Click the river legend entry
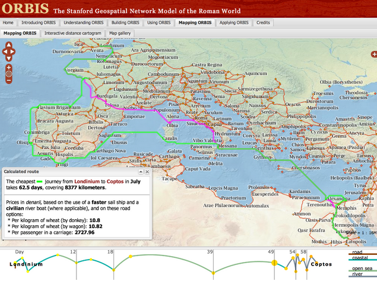This screenshot has width=377, height=281. (x=357, y=274)
